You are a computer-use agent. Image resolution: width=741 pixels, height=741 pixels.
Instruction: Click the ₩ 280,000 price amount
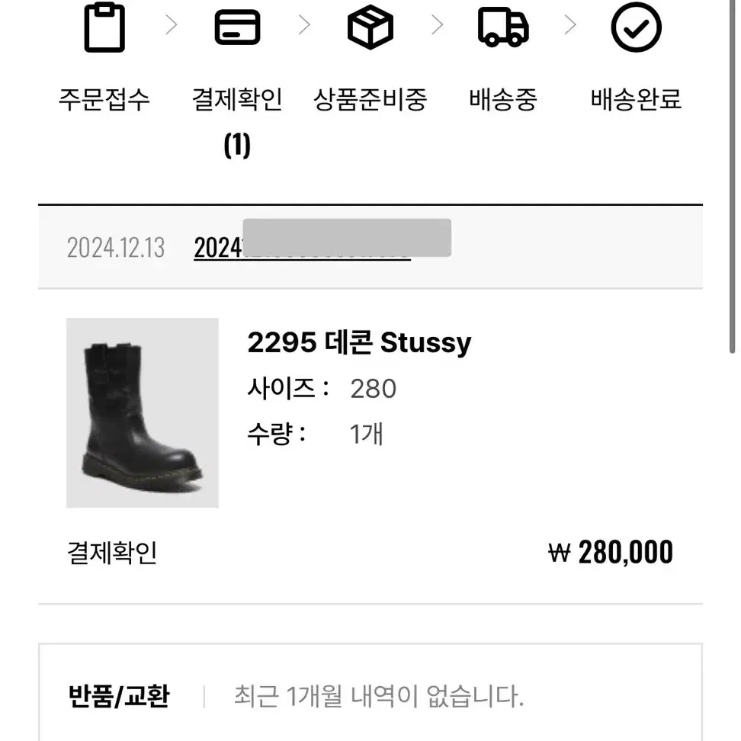click(610, 552)
